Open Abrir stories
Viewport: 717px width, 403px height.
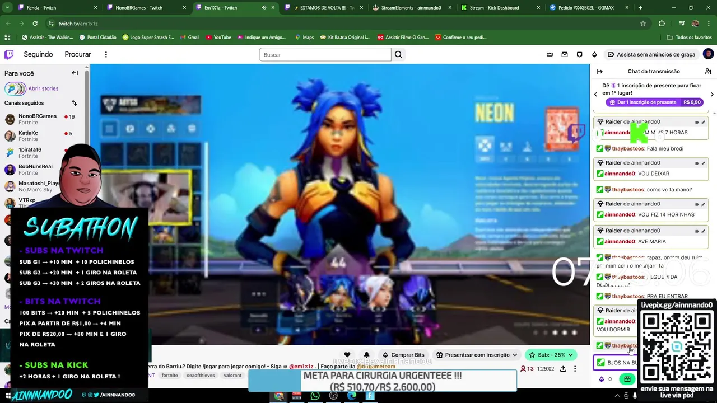43,88
